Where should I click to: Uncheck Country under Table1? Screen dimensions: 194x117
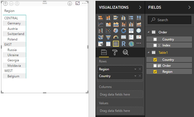[x=155, y=60]
